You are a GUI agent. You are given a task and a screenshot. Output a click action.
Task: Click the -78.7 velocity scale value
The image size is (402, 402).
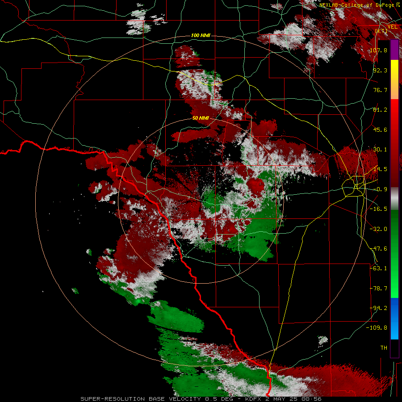[378, 289]
